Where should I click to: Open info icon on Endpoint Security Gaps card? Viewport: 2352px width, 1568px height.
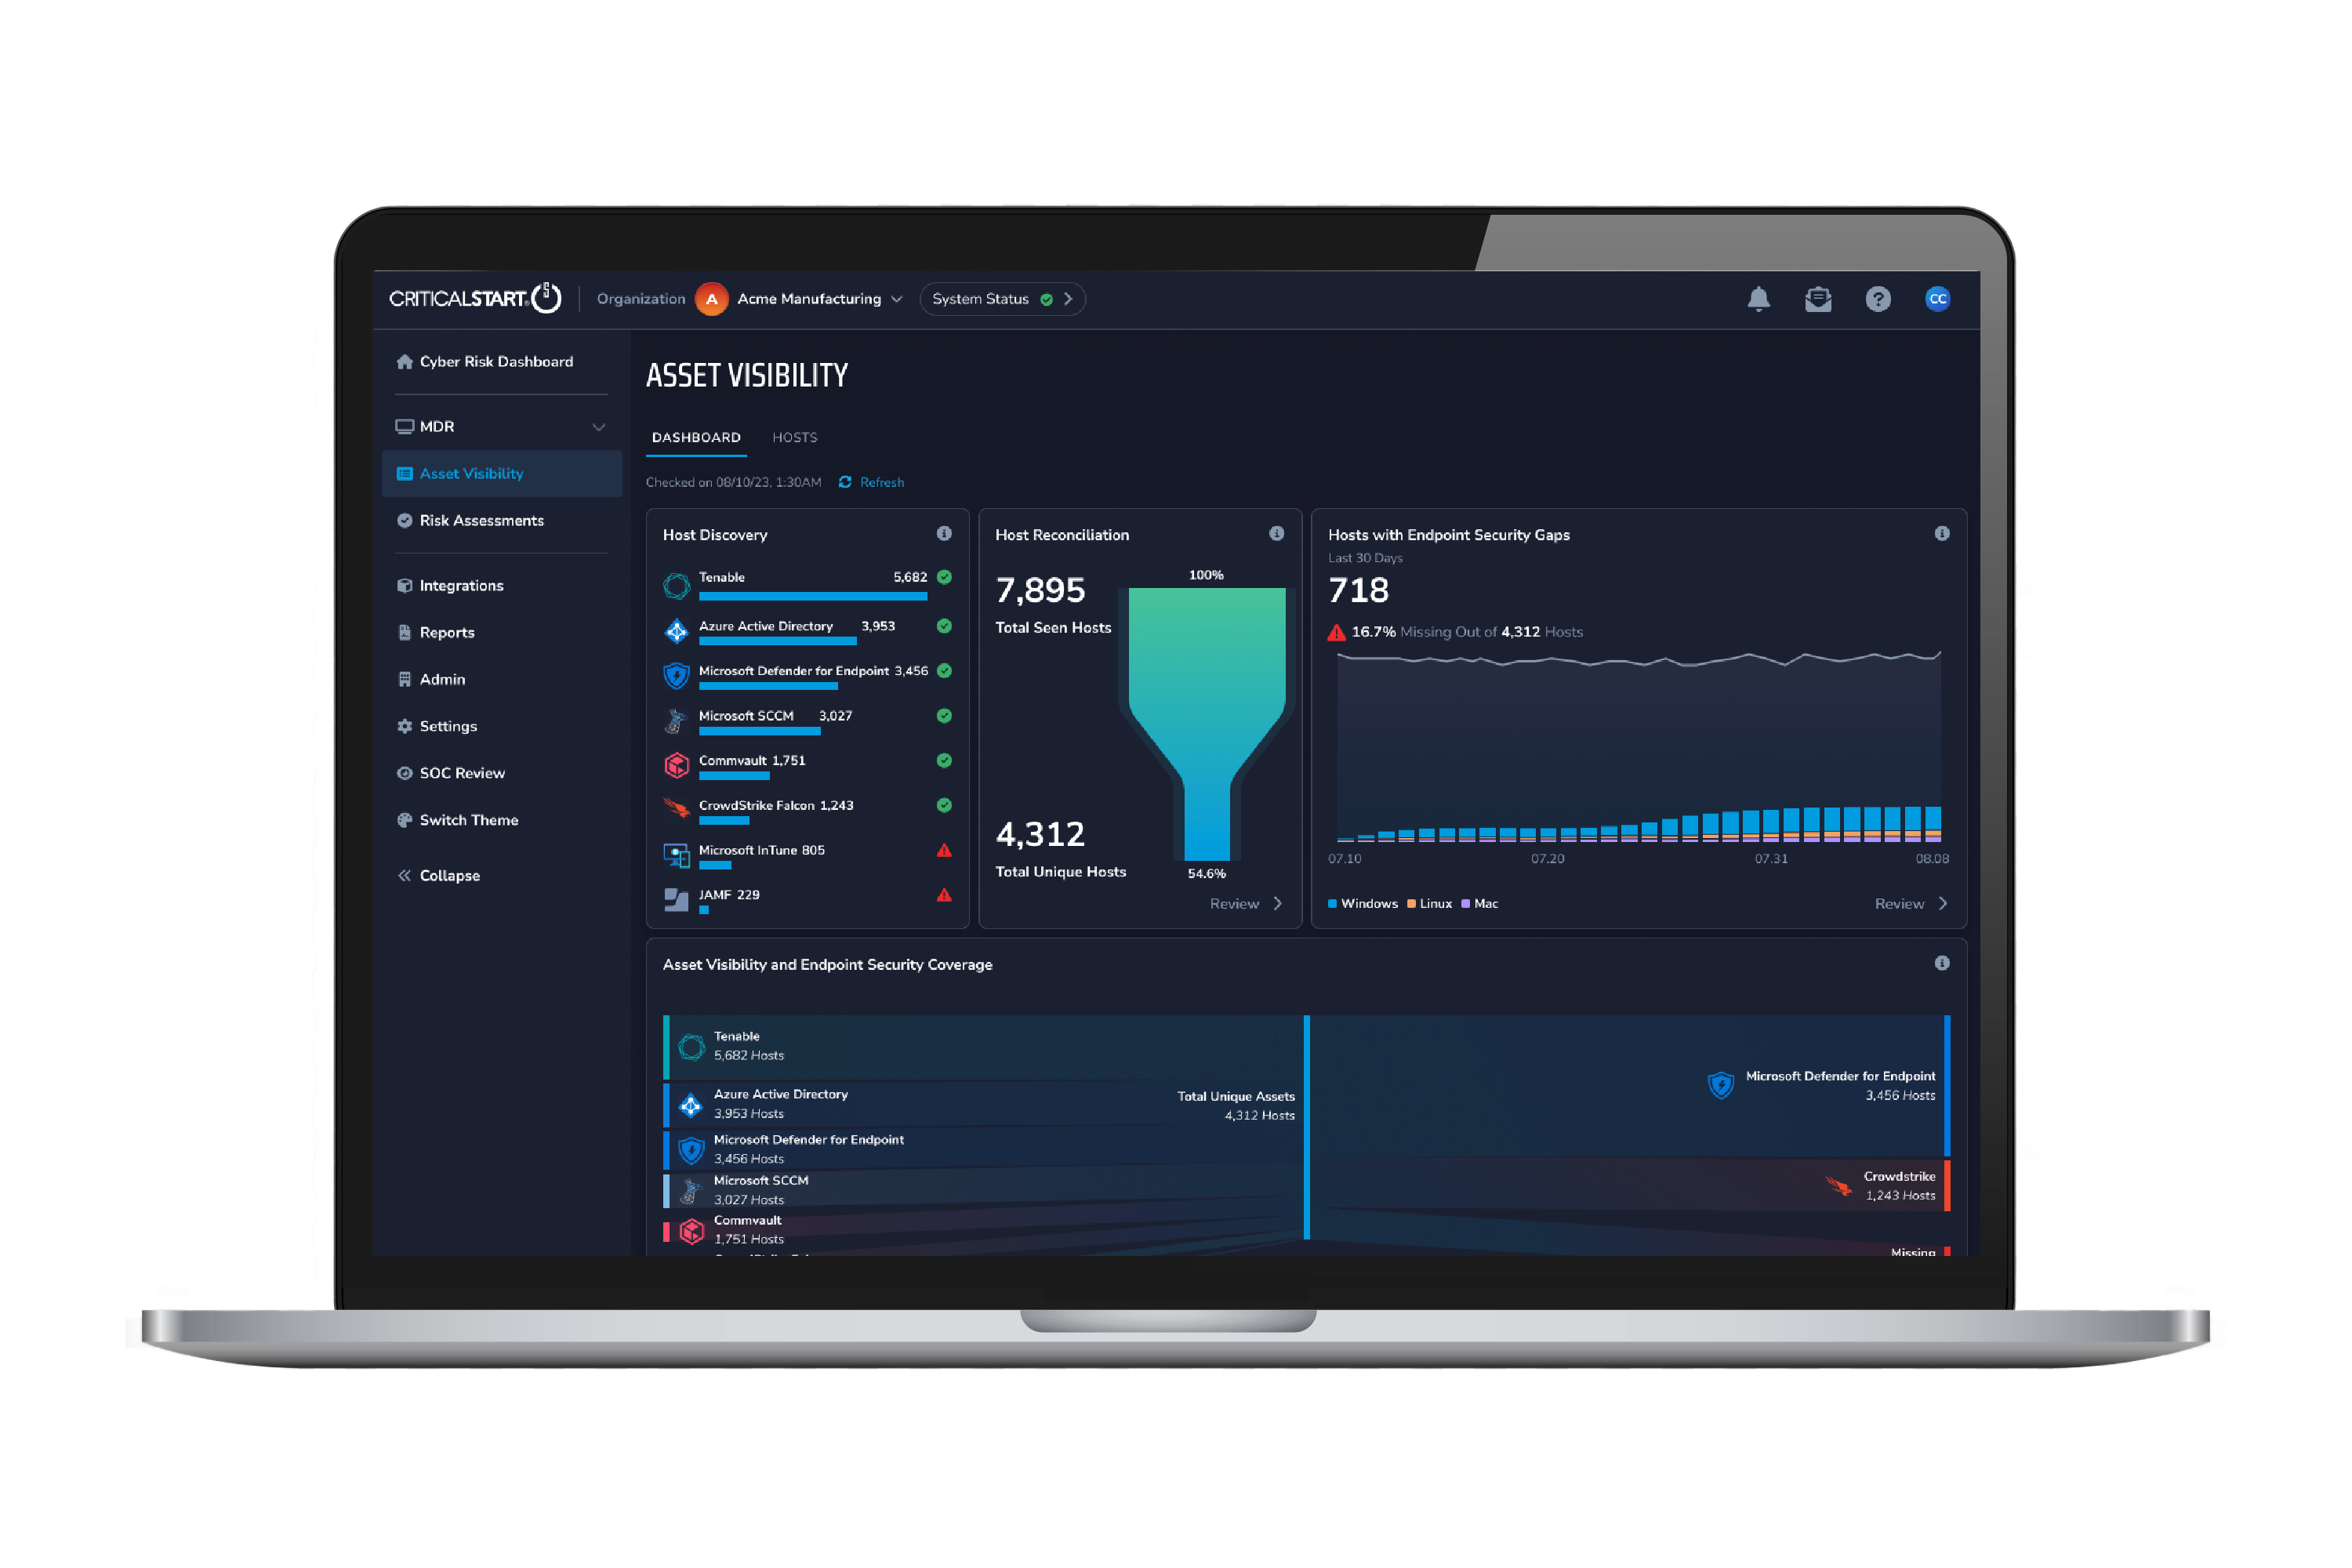pos(1942,534)
